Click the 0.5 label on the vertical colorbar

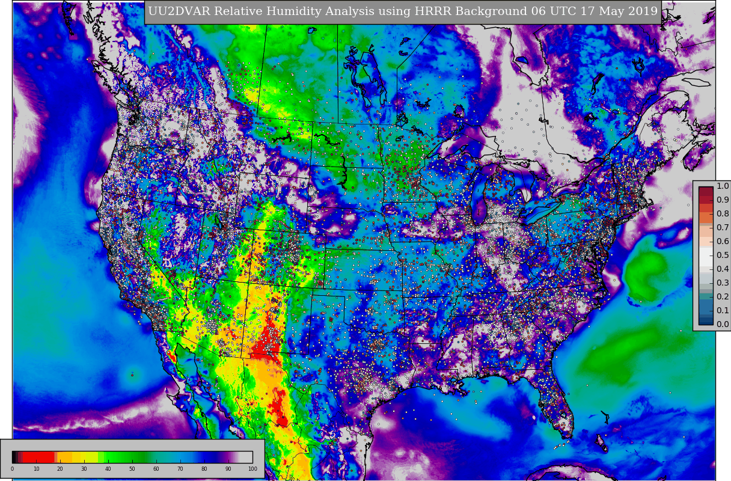[723, 256]
